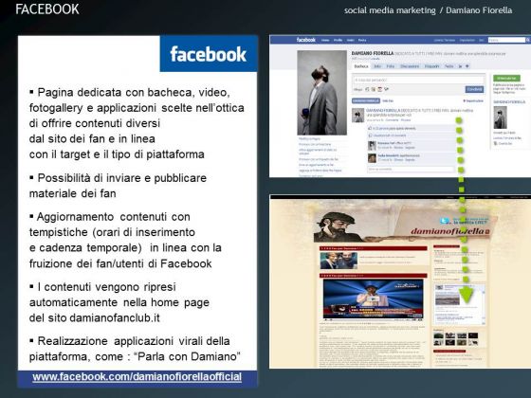Open first photo gallery thumbnail on fan site
Viewport: 531px width, 398px height.
click(x=438, y=335)
